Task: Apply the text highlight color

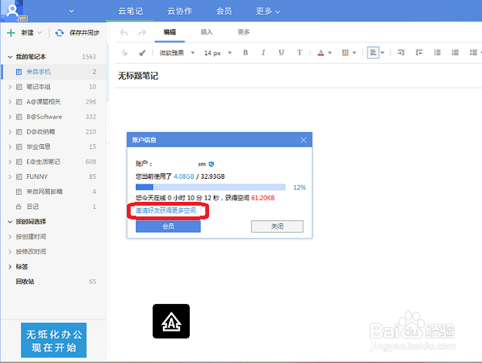Action: 345,53
